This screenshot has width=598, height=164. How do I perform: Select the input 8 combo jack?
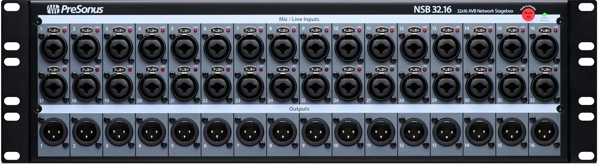[x=283, y=48]
